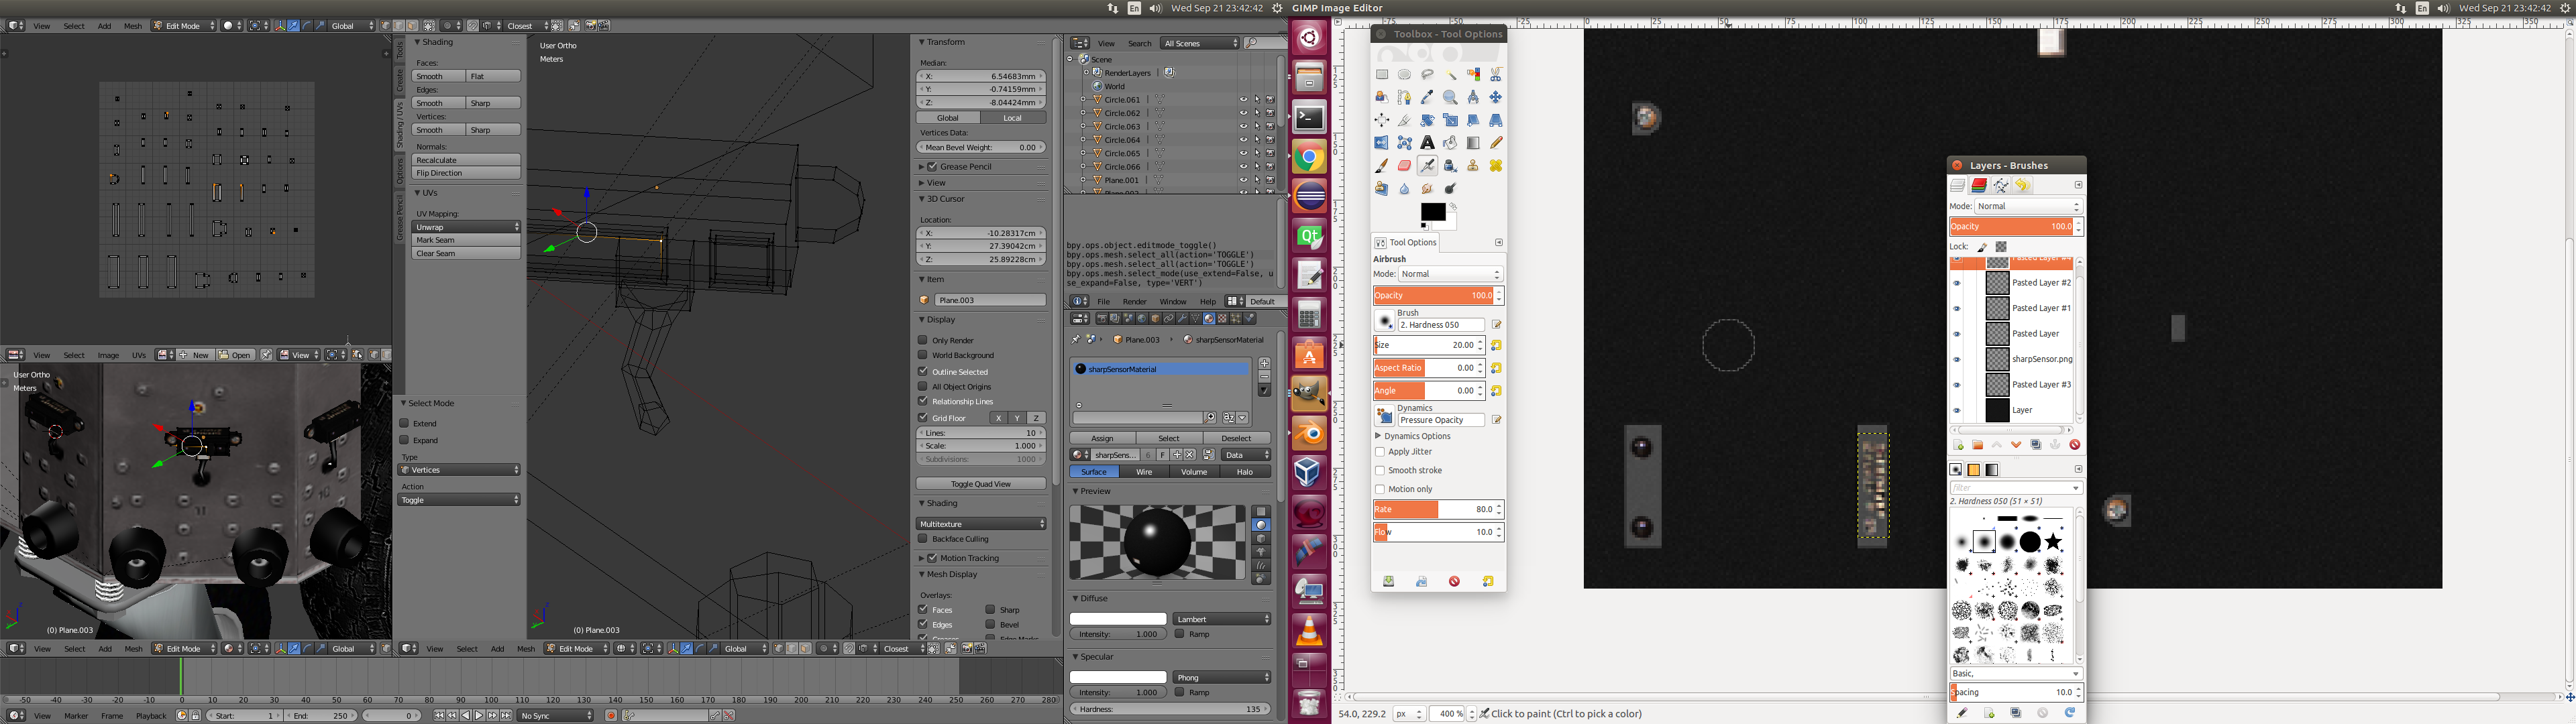Image resolution: width=2576 pixels, height=724 pixels.
Task: Pick the Paintbrush tool
Action: coord(1381,166)
